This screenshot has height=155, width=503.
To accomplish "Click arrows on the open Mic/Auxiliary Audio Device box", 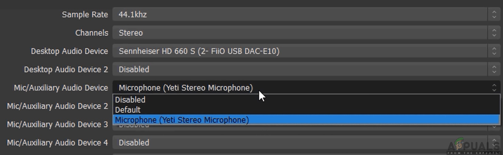I will [494, 88].
